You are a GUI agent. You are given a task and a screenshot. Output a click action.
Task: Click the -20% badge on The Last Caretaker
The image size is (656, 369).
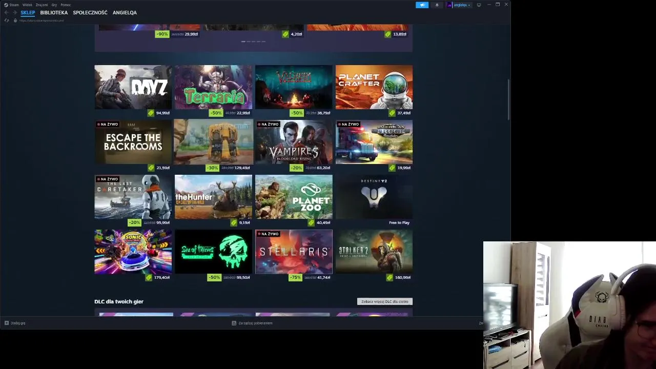(134, 222)
